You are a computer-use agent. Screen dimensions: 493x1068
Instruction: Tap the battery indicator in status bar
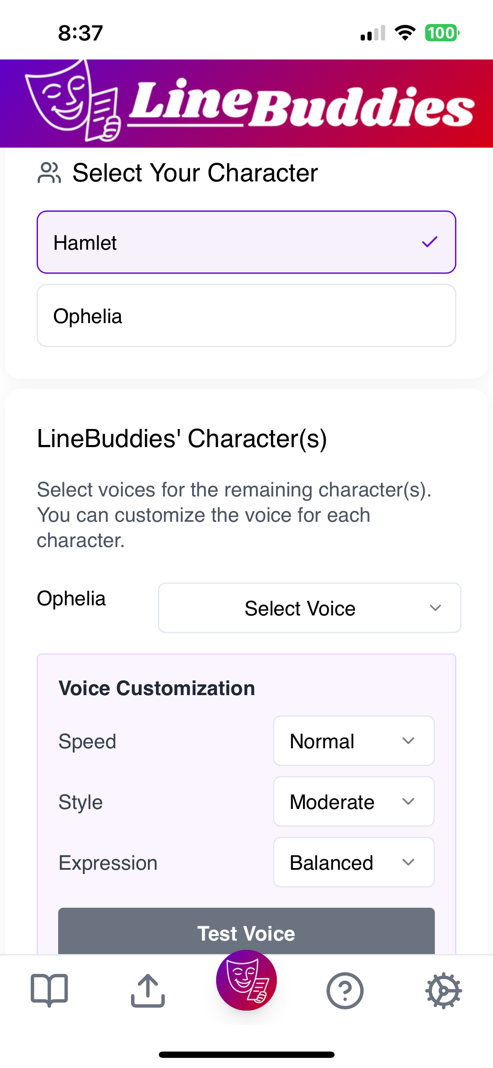point(442,33)
